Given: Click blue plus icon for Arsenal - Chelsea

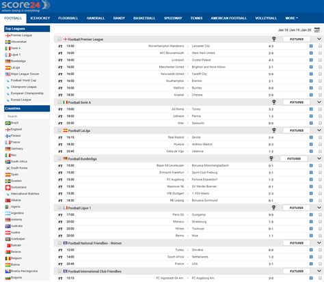Looking at the screenshot, I should (311, 95).
